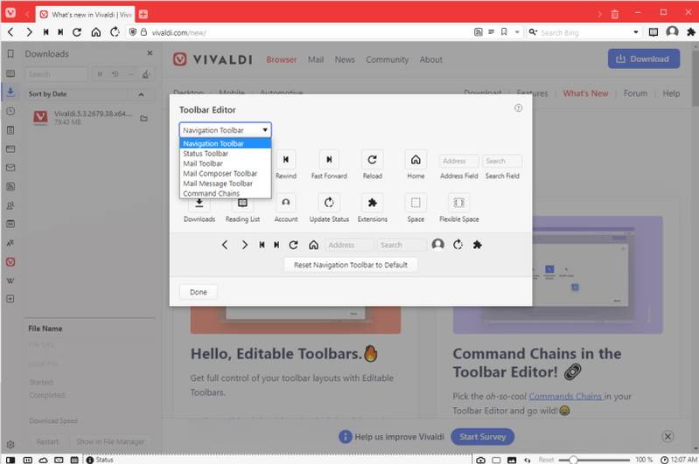Open the search history dropdown arrow
This screenshot has width=699, height=464.
pos(636,32)
